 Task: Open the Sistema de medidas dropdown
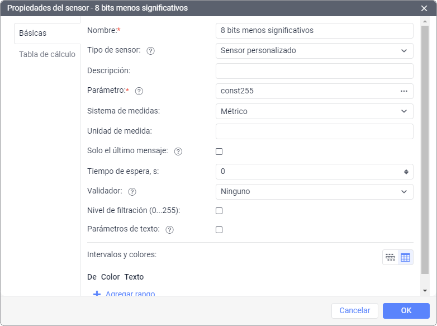(315, 111)
